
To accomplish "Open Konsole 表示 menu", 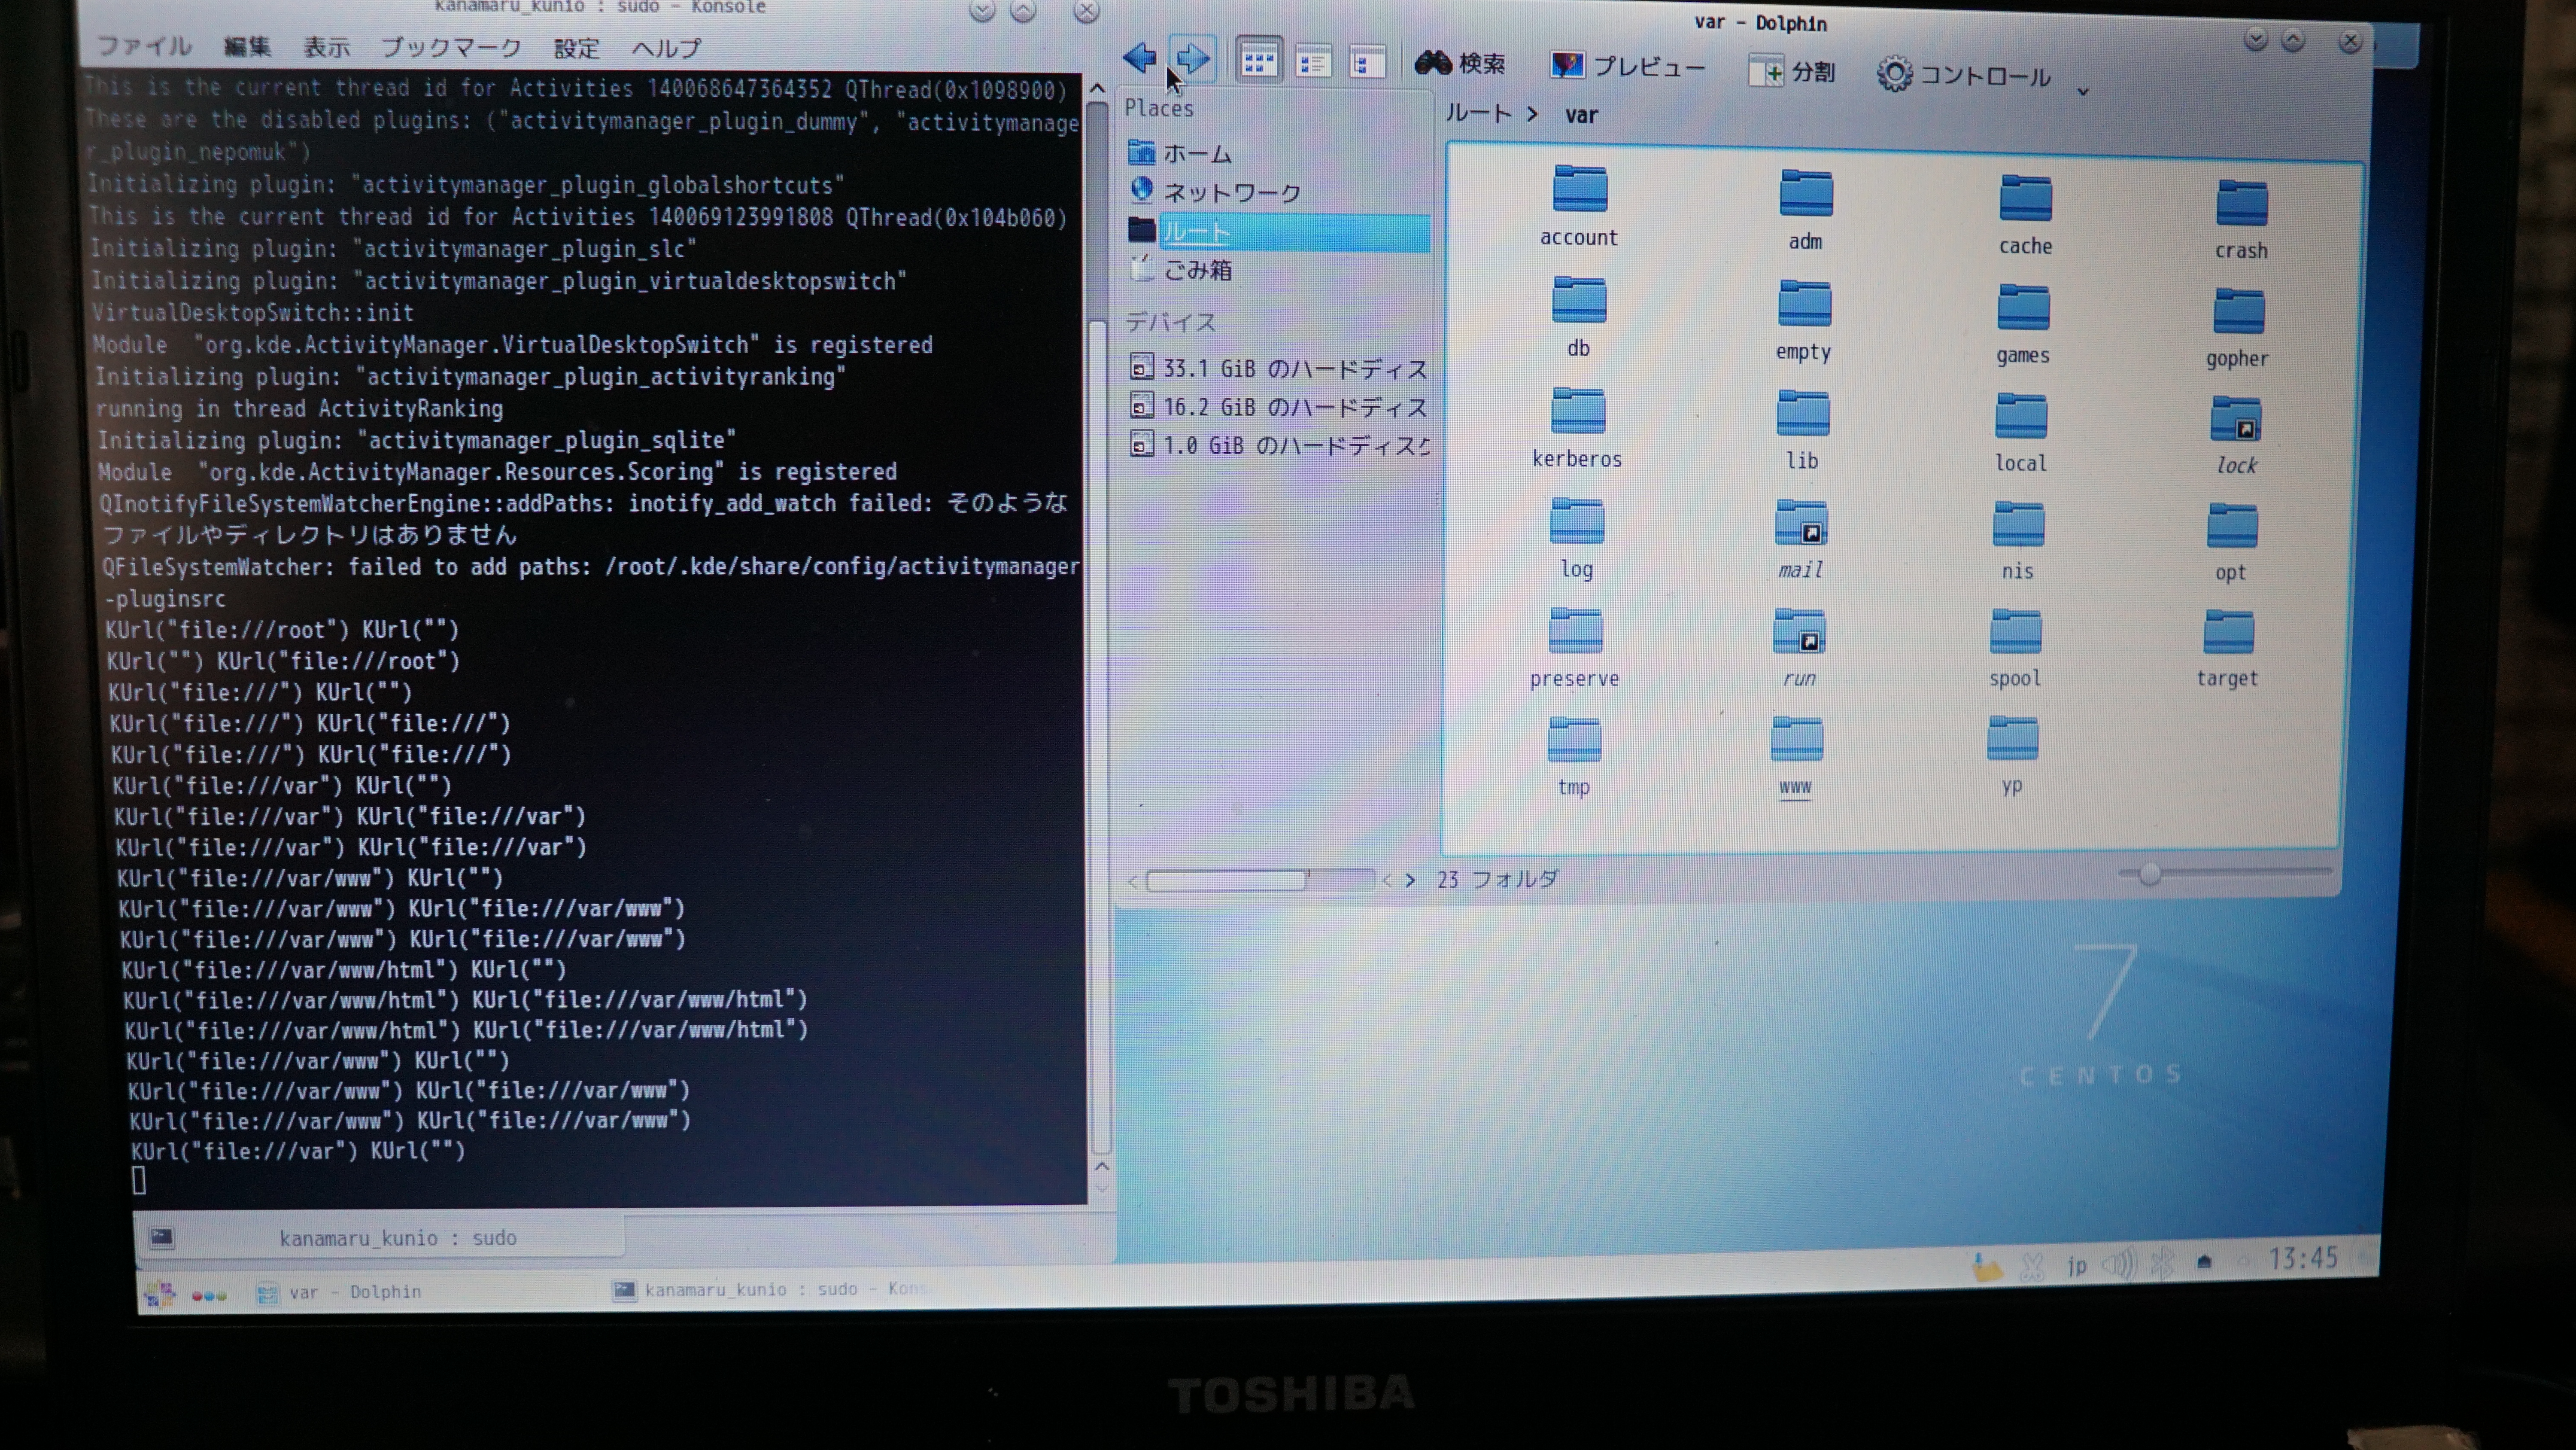I will coord(327,47).
